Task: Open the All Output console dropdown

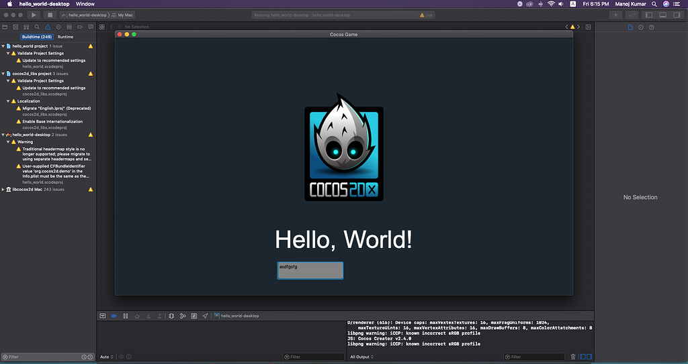Action: click(362, 357)
